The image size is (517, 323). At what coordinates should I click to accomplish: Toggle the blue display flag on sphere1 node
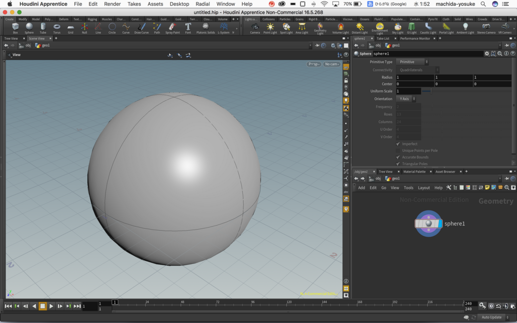click(x=440, y=224)
